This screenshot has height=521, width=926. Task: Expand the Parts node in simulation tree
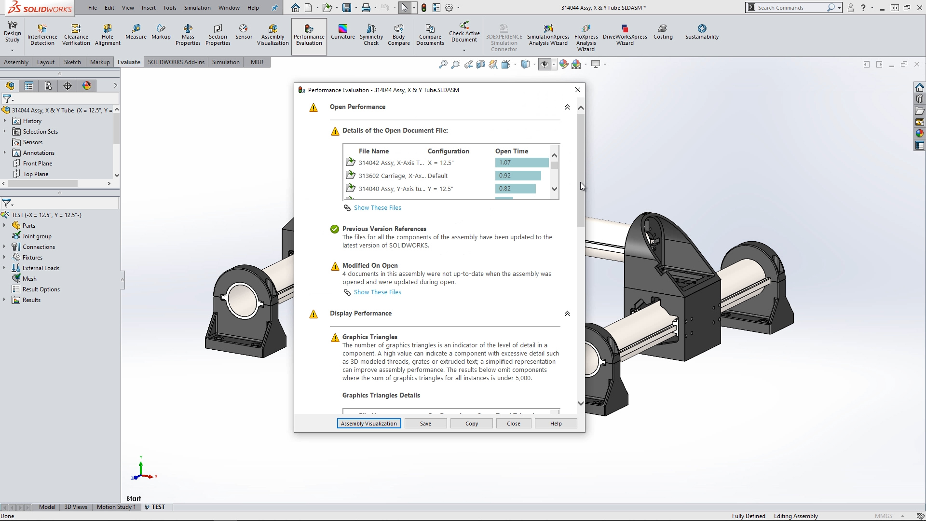4,226
